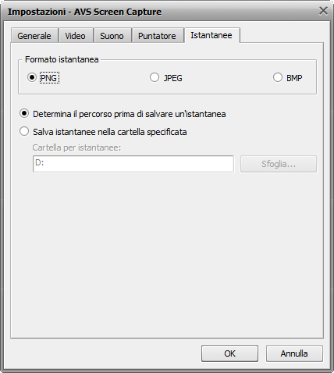334x373 pixels.
Task: Click the JPEG text label
Action: click(x=173, y=78)
